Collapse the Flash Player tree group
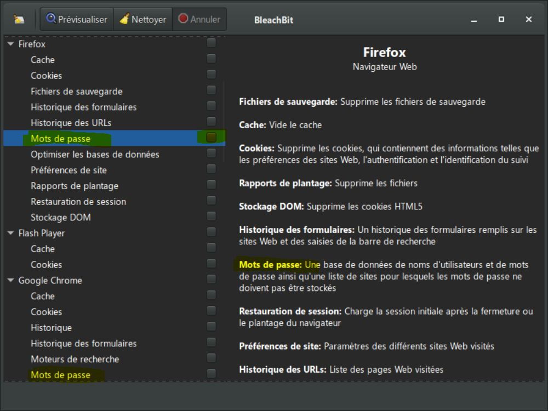This screenshot has height=411, width=548. [x=11, y=233]
